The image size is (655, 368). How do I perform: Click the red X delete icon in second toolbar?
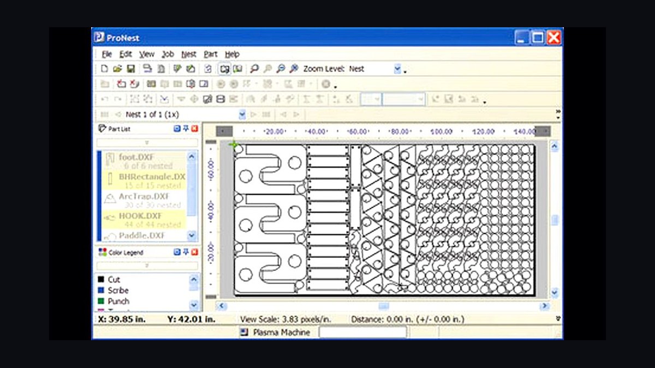134,84
